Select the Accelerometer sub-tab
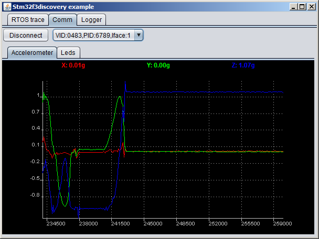319x239 pixels. [x=32, y=53]
